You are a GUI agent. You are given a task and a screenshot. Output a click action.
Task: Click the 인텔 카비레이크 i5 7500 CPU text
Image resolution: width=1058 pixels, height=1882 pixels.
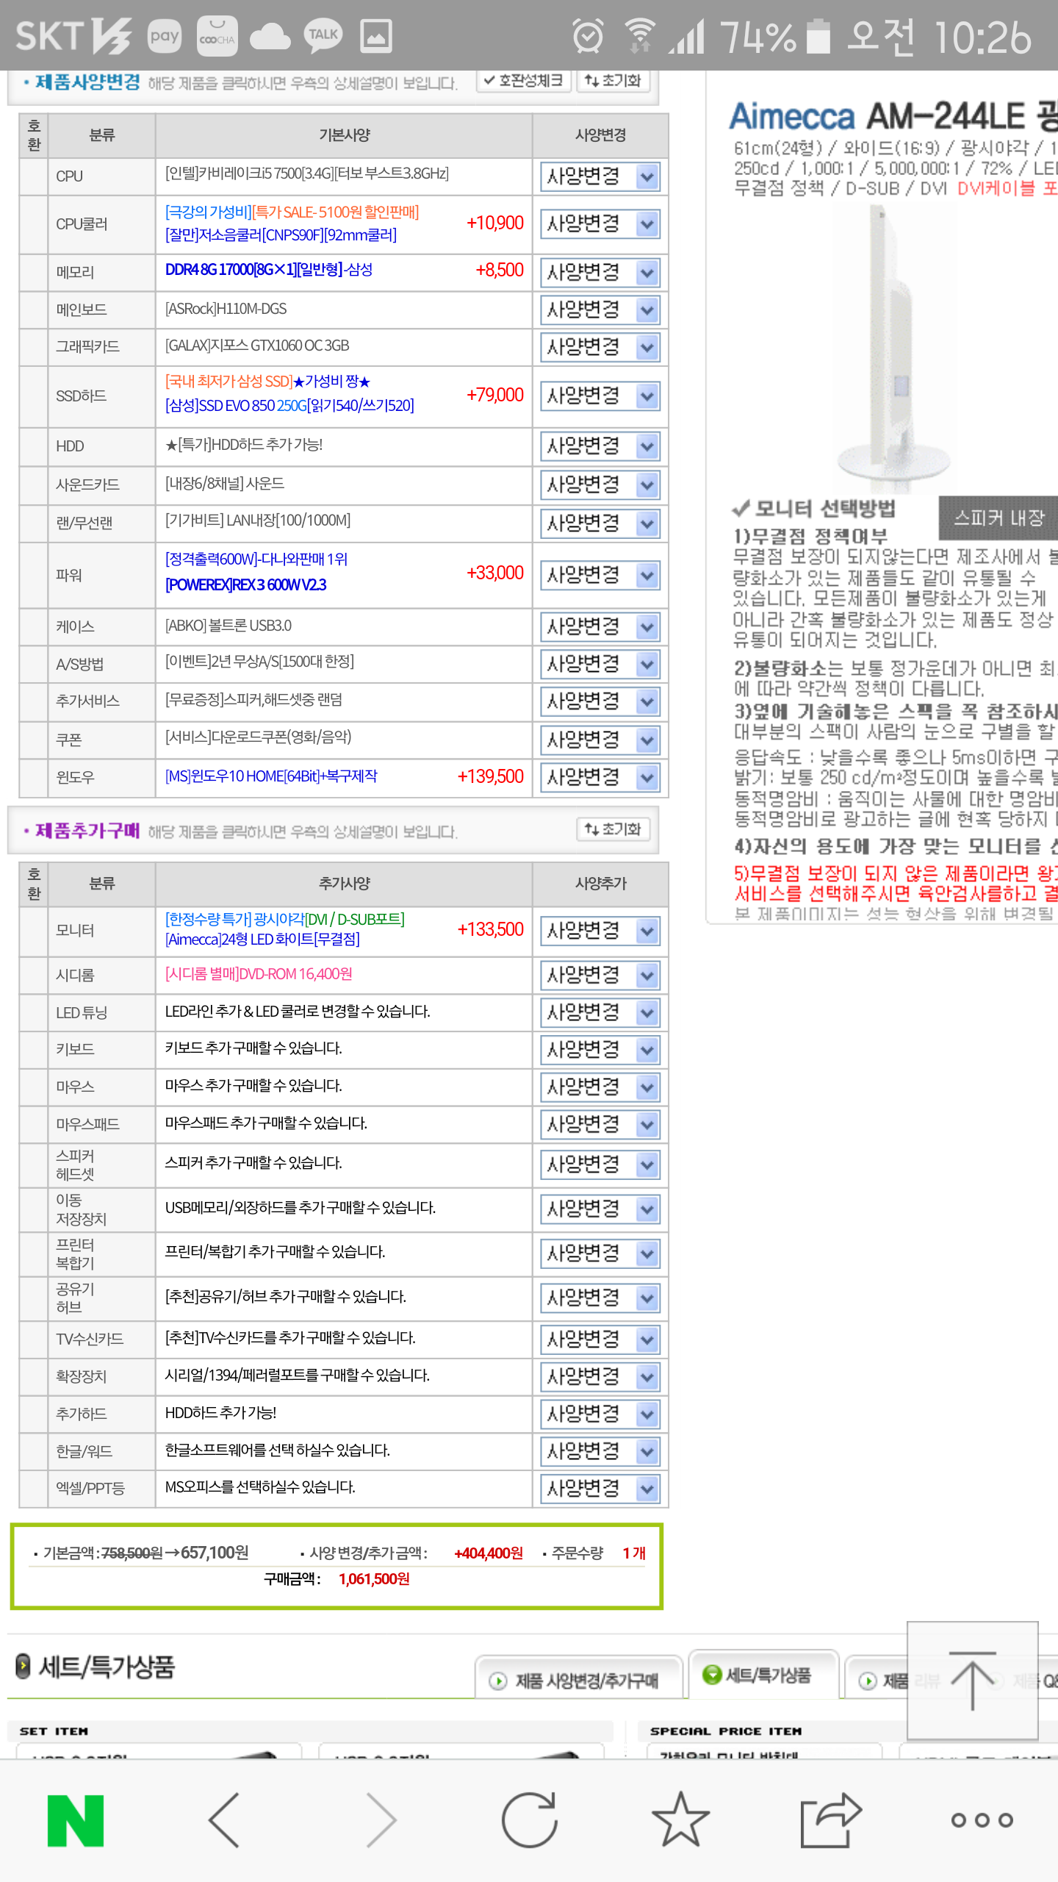[x=307, y=173]
